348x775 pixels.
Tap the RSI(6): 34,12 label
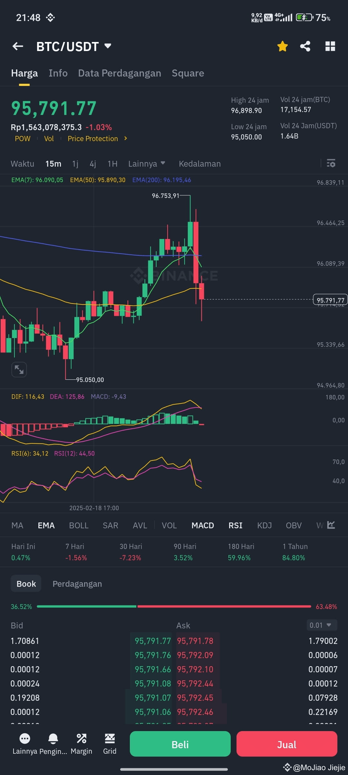coord(30,453)
